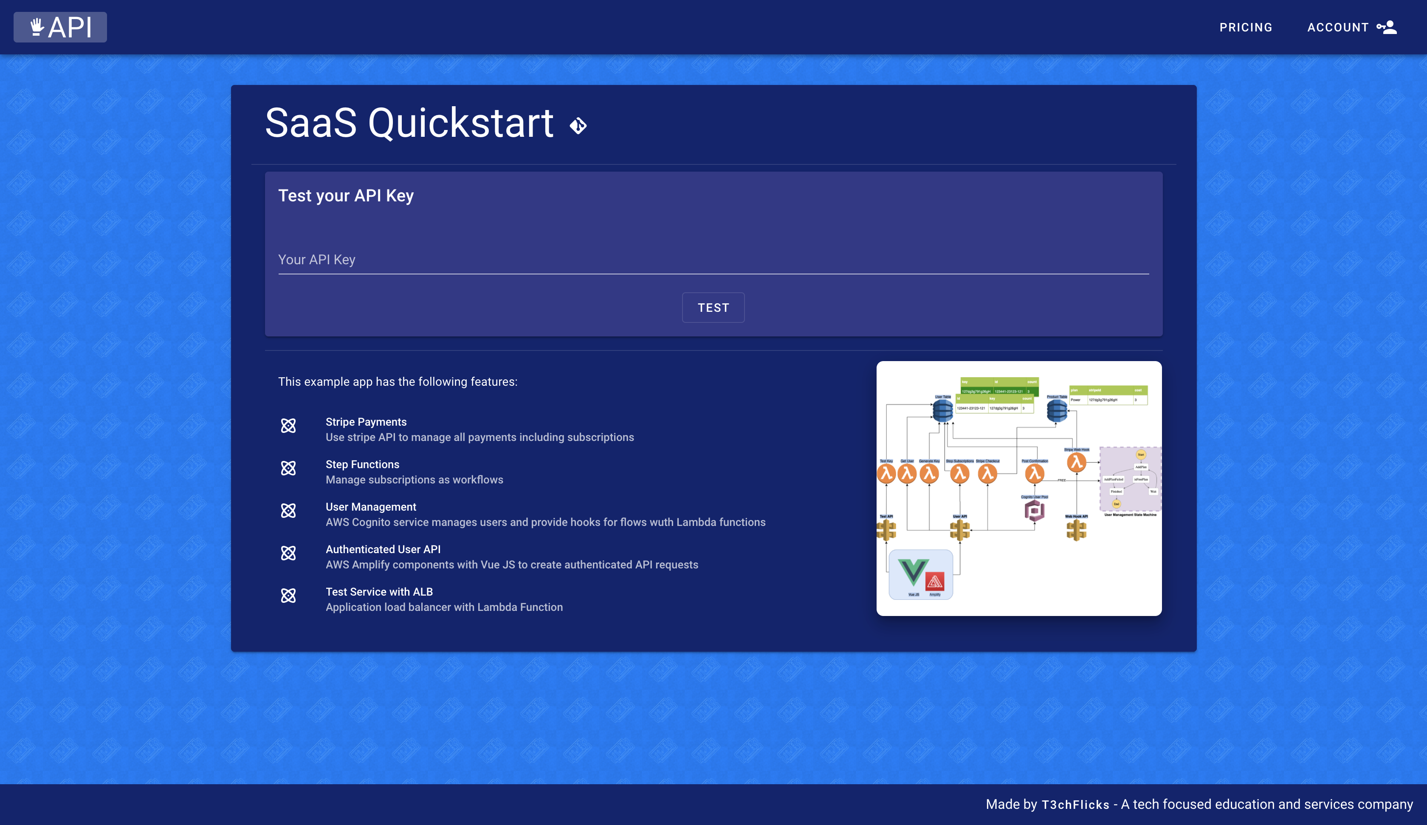Click the Authenticated User API title
Image resolution: width=1427 pixels, height=825 pixels.
point(383,550)
